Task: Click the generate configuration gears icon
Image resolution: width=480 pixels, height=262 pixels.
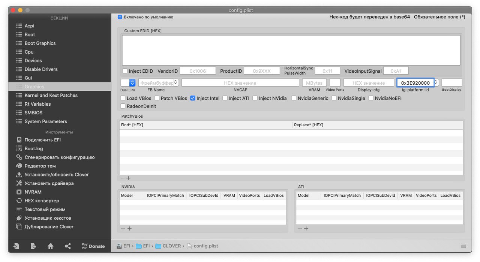Action: pos(19,157)
